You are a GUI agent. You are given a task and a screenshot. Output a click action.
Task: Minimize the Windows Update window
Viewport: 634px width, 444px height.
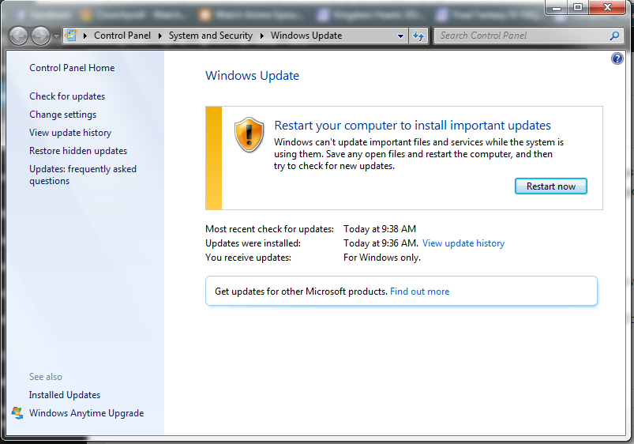tap(557, 7)
